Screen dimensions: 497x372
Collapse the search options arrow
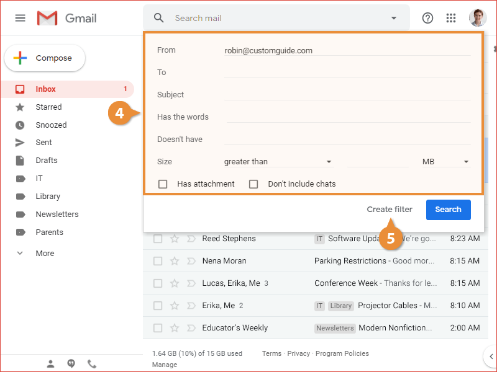coord(393,18)
